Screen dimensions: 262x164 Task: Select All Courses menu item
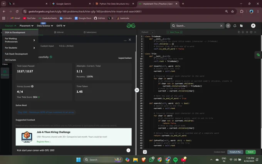coord(10,60)
